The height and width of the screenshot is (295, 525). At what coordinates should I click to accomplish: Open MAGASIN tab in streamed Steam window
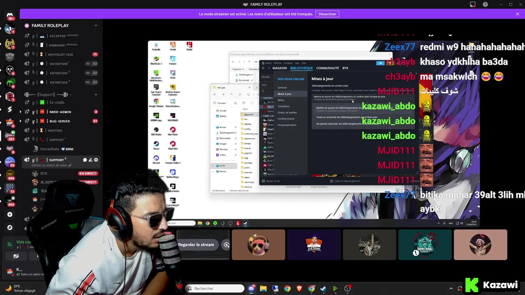tap(280, 68)
